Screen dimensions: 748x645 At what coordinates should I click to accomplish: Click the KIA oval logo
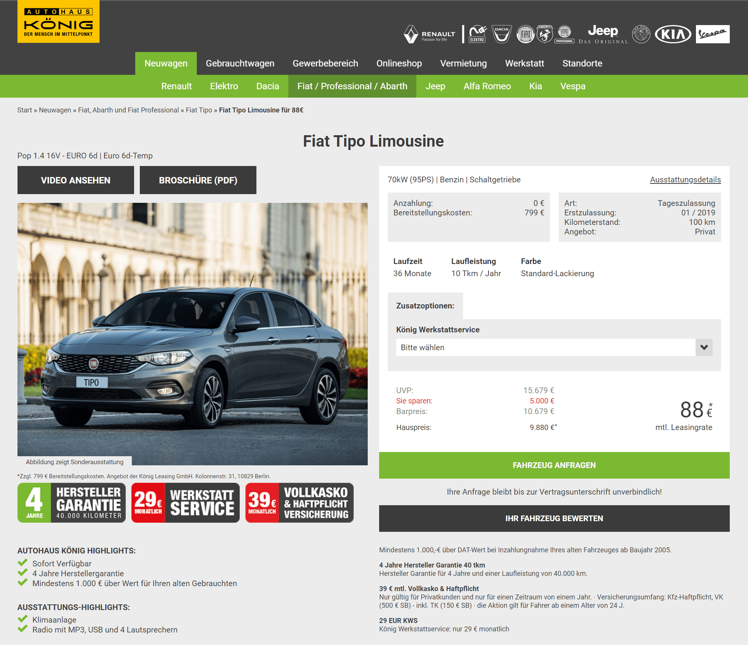tap(673, 34)
